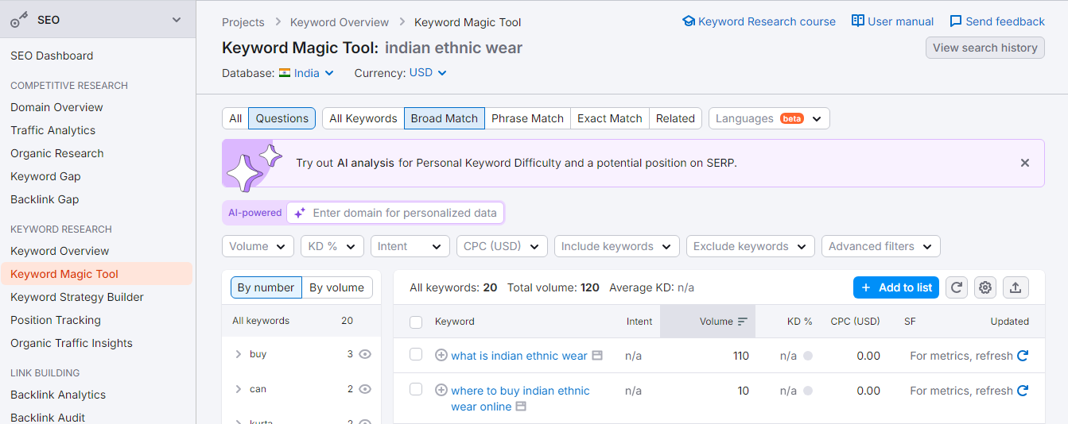1068x424 pixels.
Task: Switch to Broad Match tab
Action: coord(445,118)
